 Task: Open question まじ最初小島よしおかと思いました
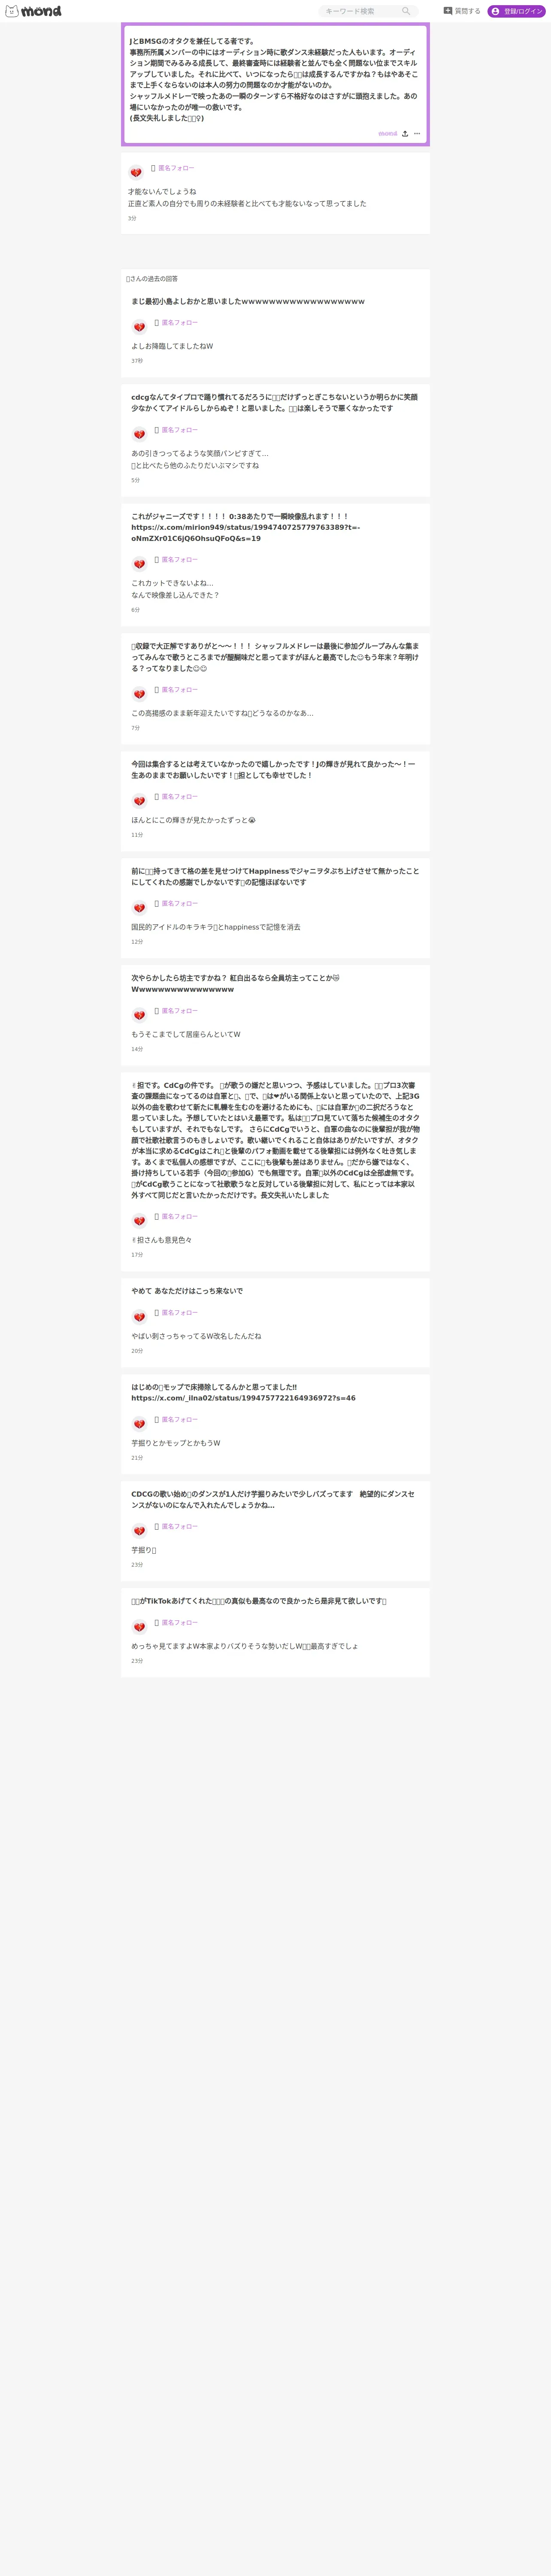coord(248,301)
